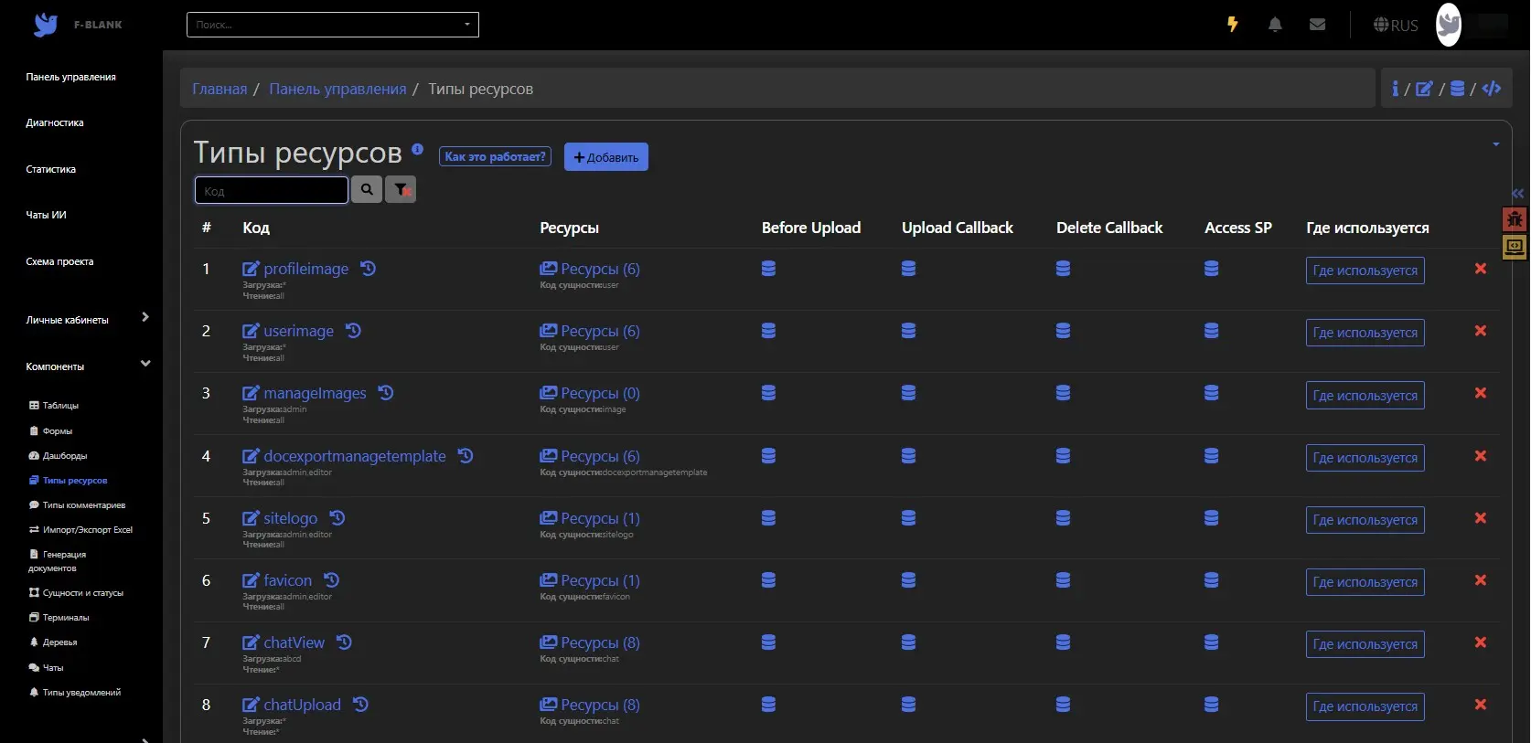Click the Добавить button
Viewport: 1531px width, 743px height.
[x=606, y=157]
